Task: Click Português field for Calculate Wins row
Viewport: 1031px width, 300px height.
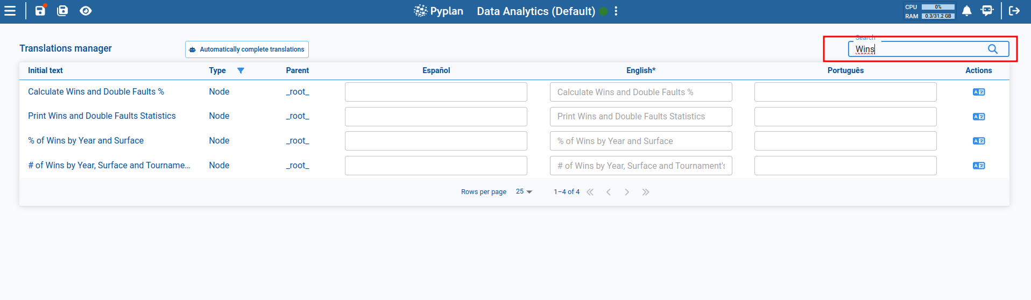Action: 845,92
